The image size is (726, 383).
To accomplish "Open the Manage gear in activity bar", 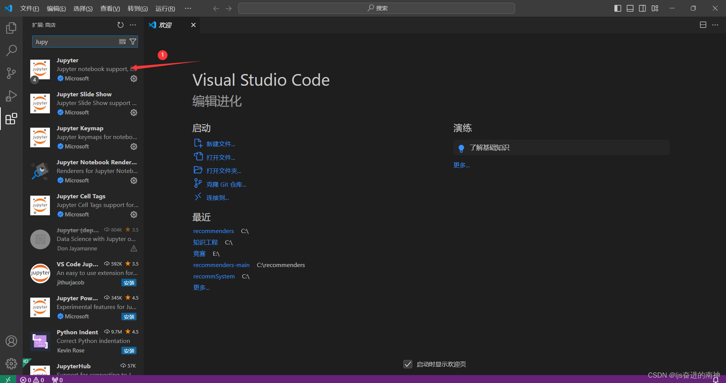I will [x=11, y=364].
